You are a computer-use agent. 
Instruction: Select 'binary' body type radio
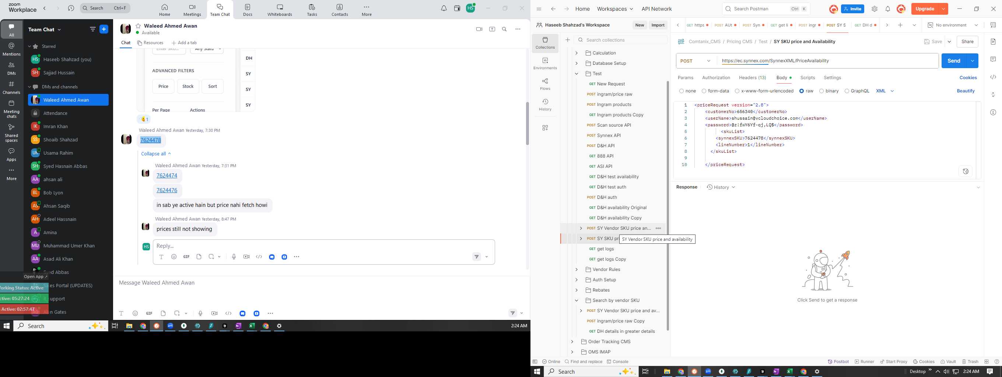(x=821, y=91)
